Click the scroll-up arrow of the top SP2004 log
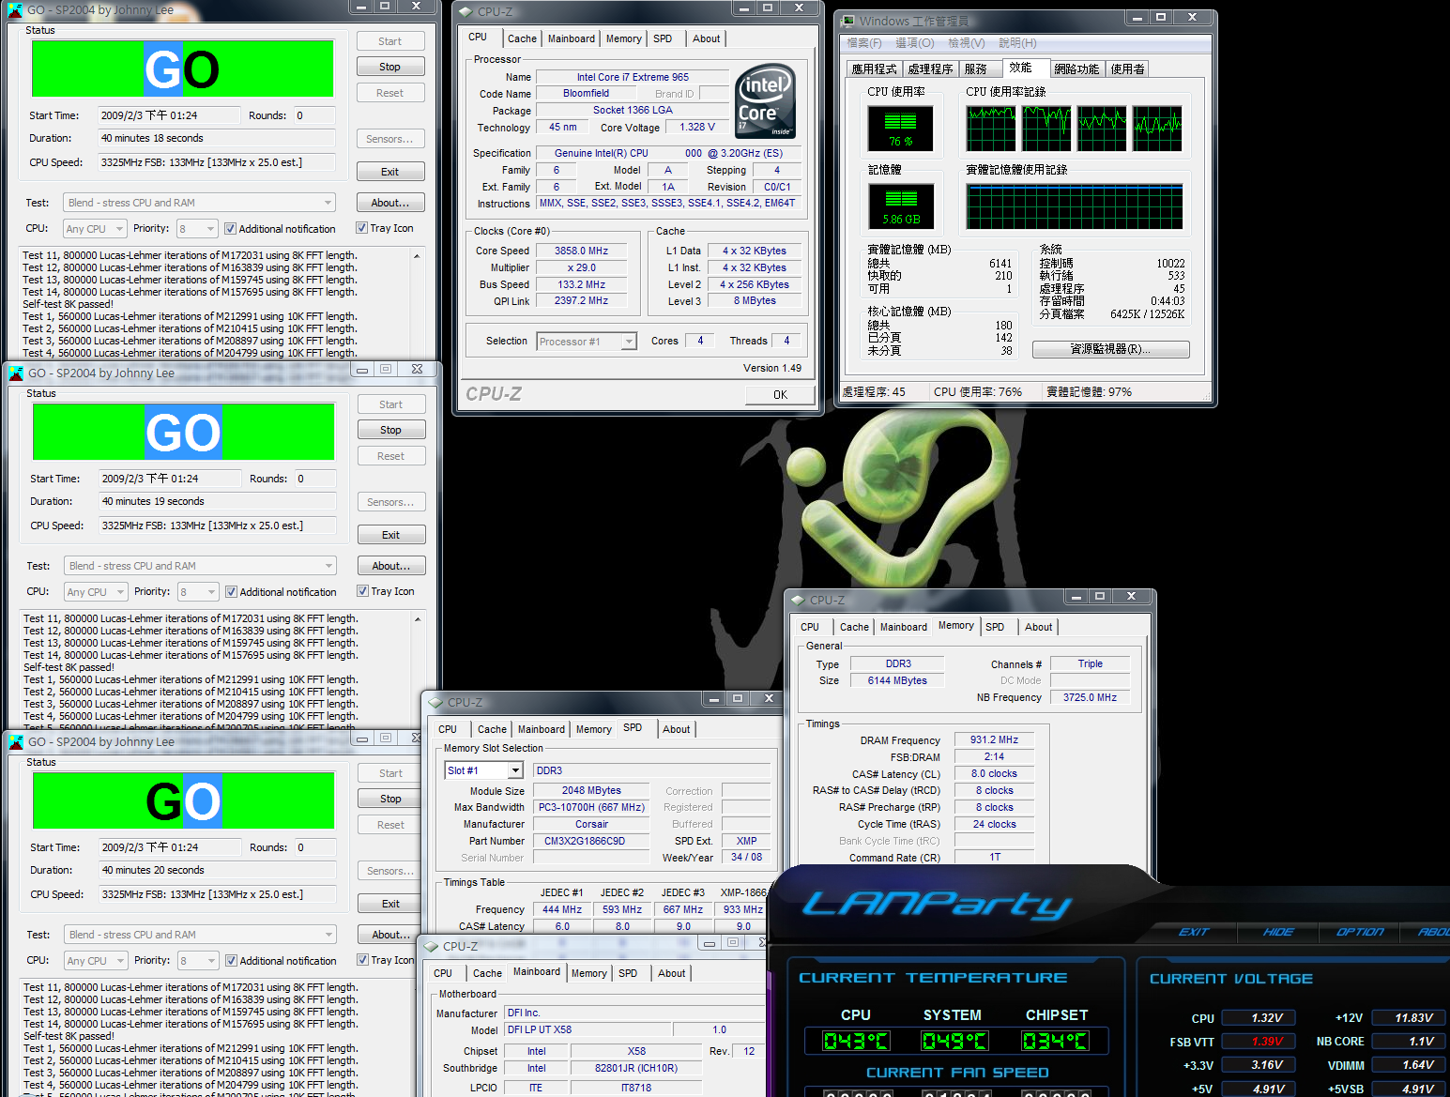Screen dimensions: 1450x1097 coord(417,256)
